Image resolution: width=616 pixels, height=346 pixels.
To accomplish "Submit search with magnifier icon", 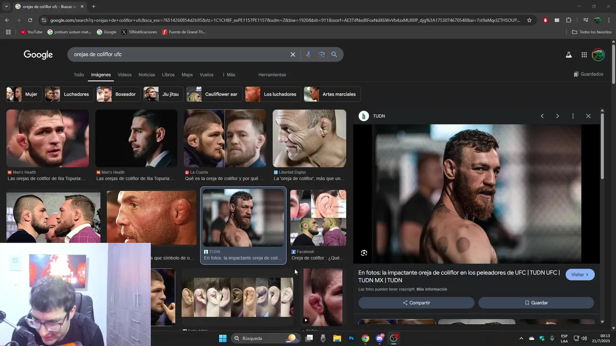I will click(334, 54).
